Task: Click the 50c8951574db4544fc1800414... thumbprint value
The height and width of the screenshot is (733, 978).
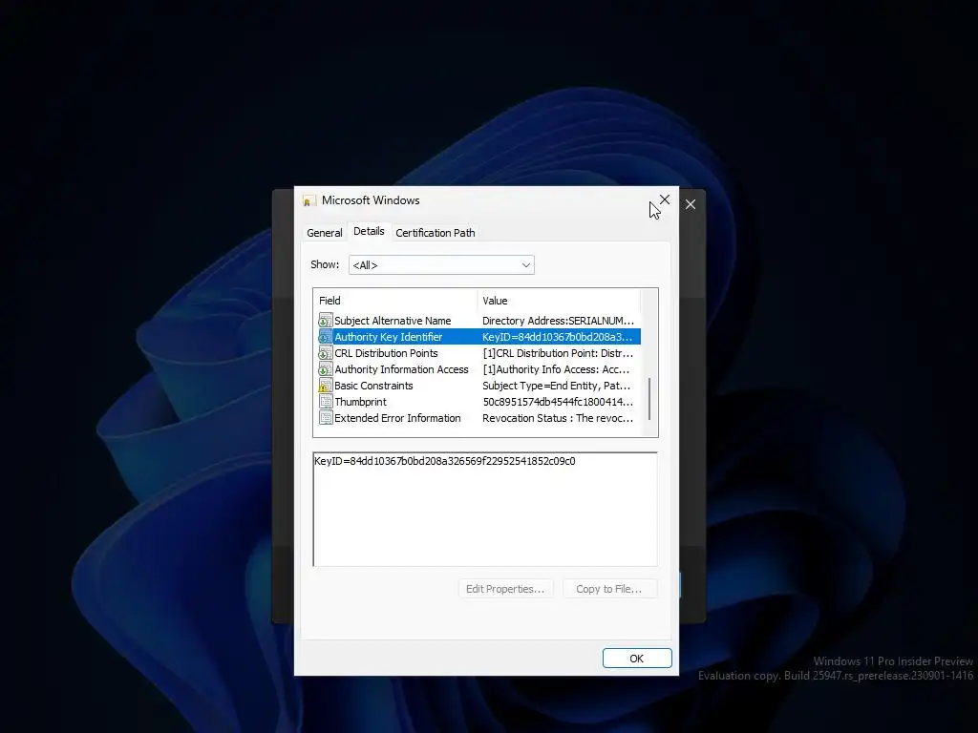Action: point(558,402)
